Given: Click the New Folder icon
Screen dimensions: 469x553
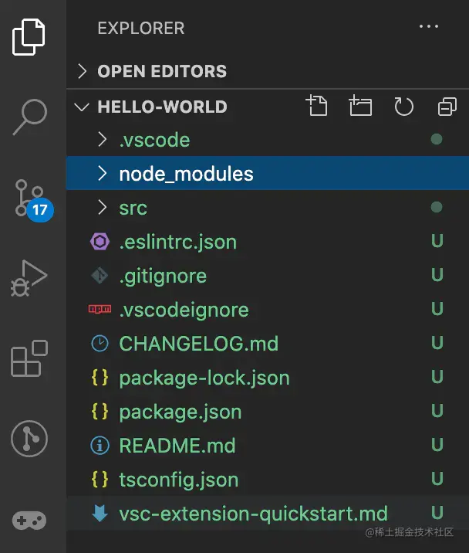Looking at the screenshot, I should pyautogui.click(x=359, y=107).
